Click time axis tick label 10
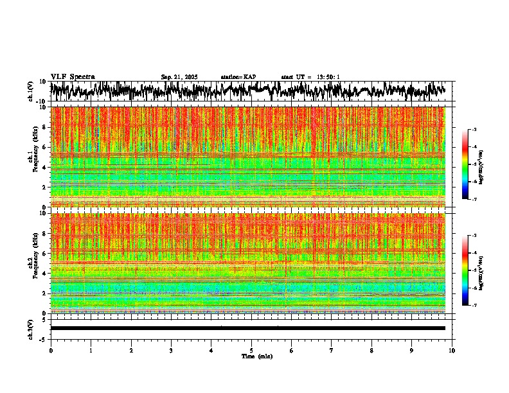The height and width of the screenshot is (393, 509). pos(452,351)
